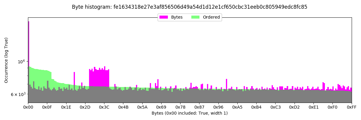
Task: Click the wide magenta block between 0x2D and 0x3C
Action: 99,78
